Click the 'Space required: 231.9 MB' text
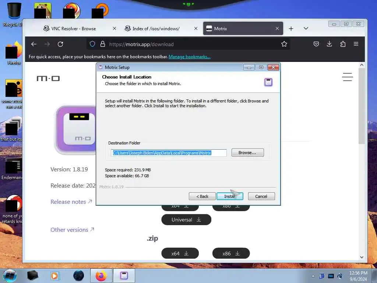The height and width of the screenshot is (283, 377). point(128,170)
